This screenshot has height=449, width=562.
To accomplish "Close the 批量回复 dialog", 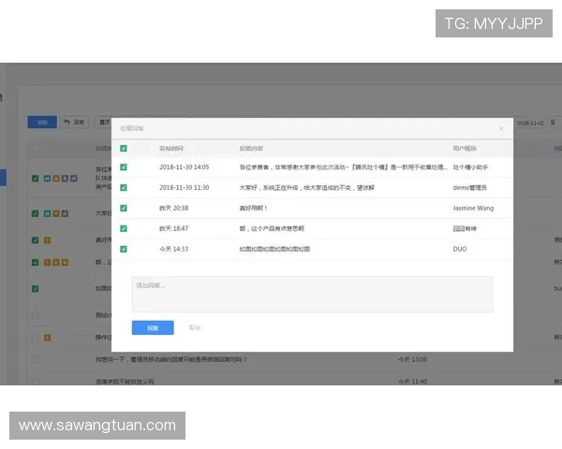I will coord(501,128).
